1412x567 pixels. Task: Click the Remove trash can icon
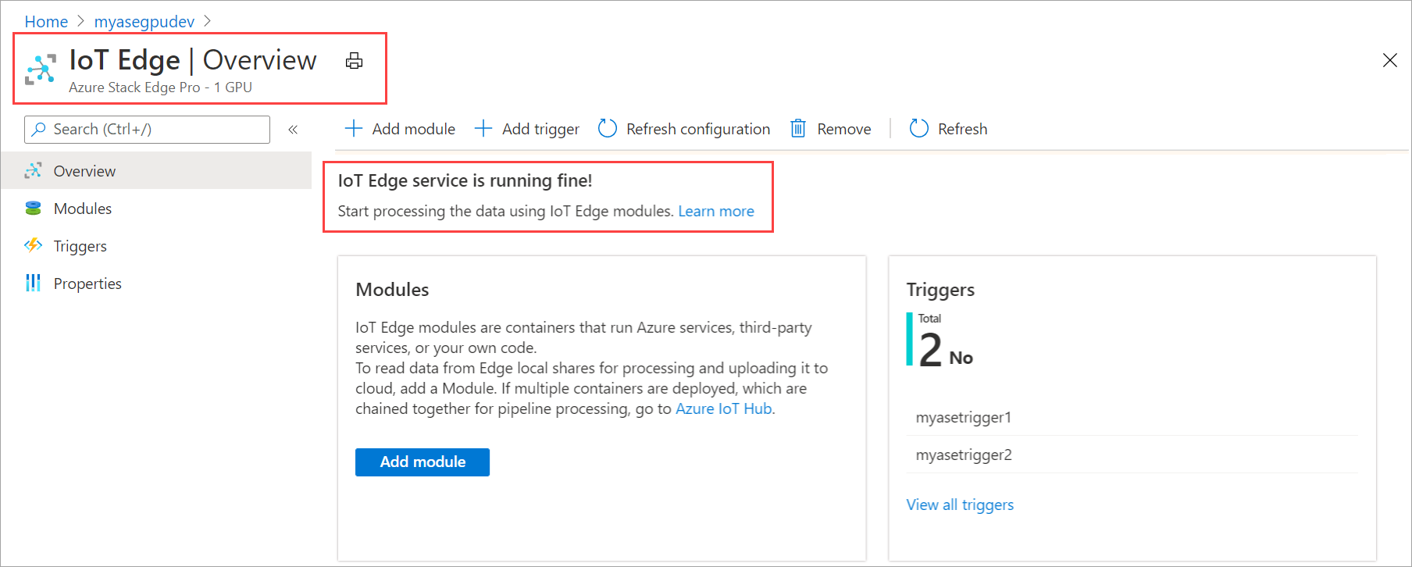[798, 129]
